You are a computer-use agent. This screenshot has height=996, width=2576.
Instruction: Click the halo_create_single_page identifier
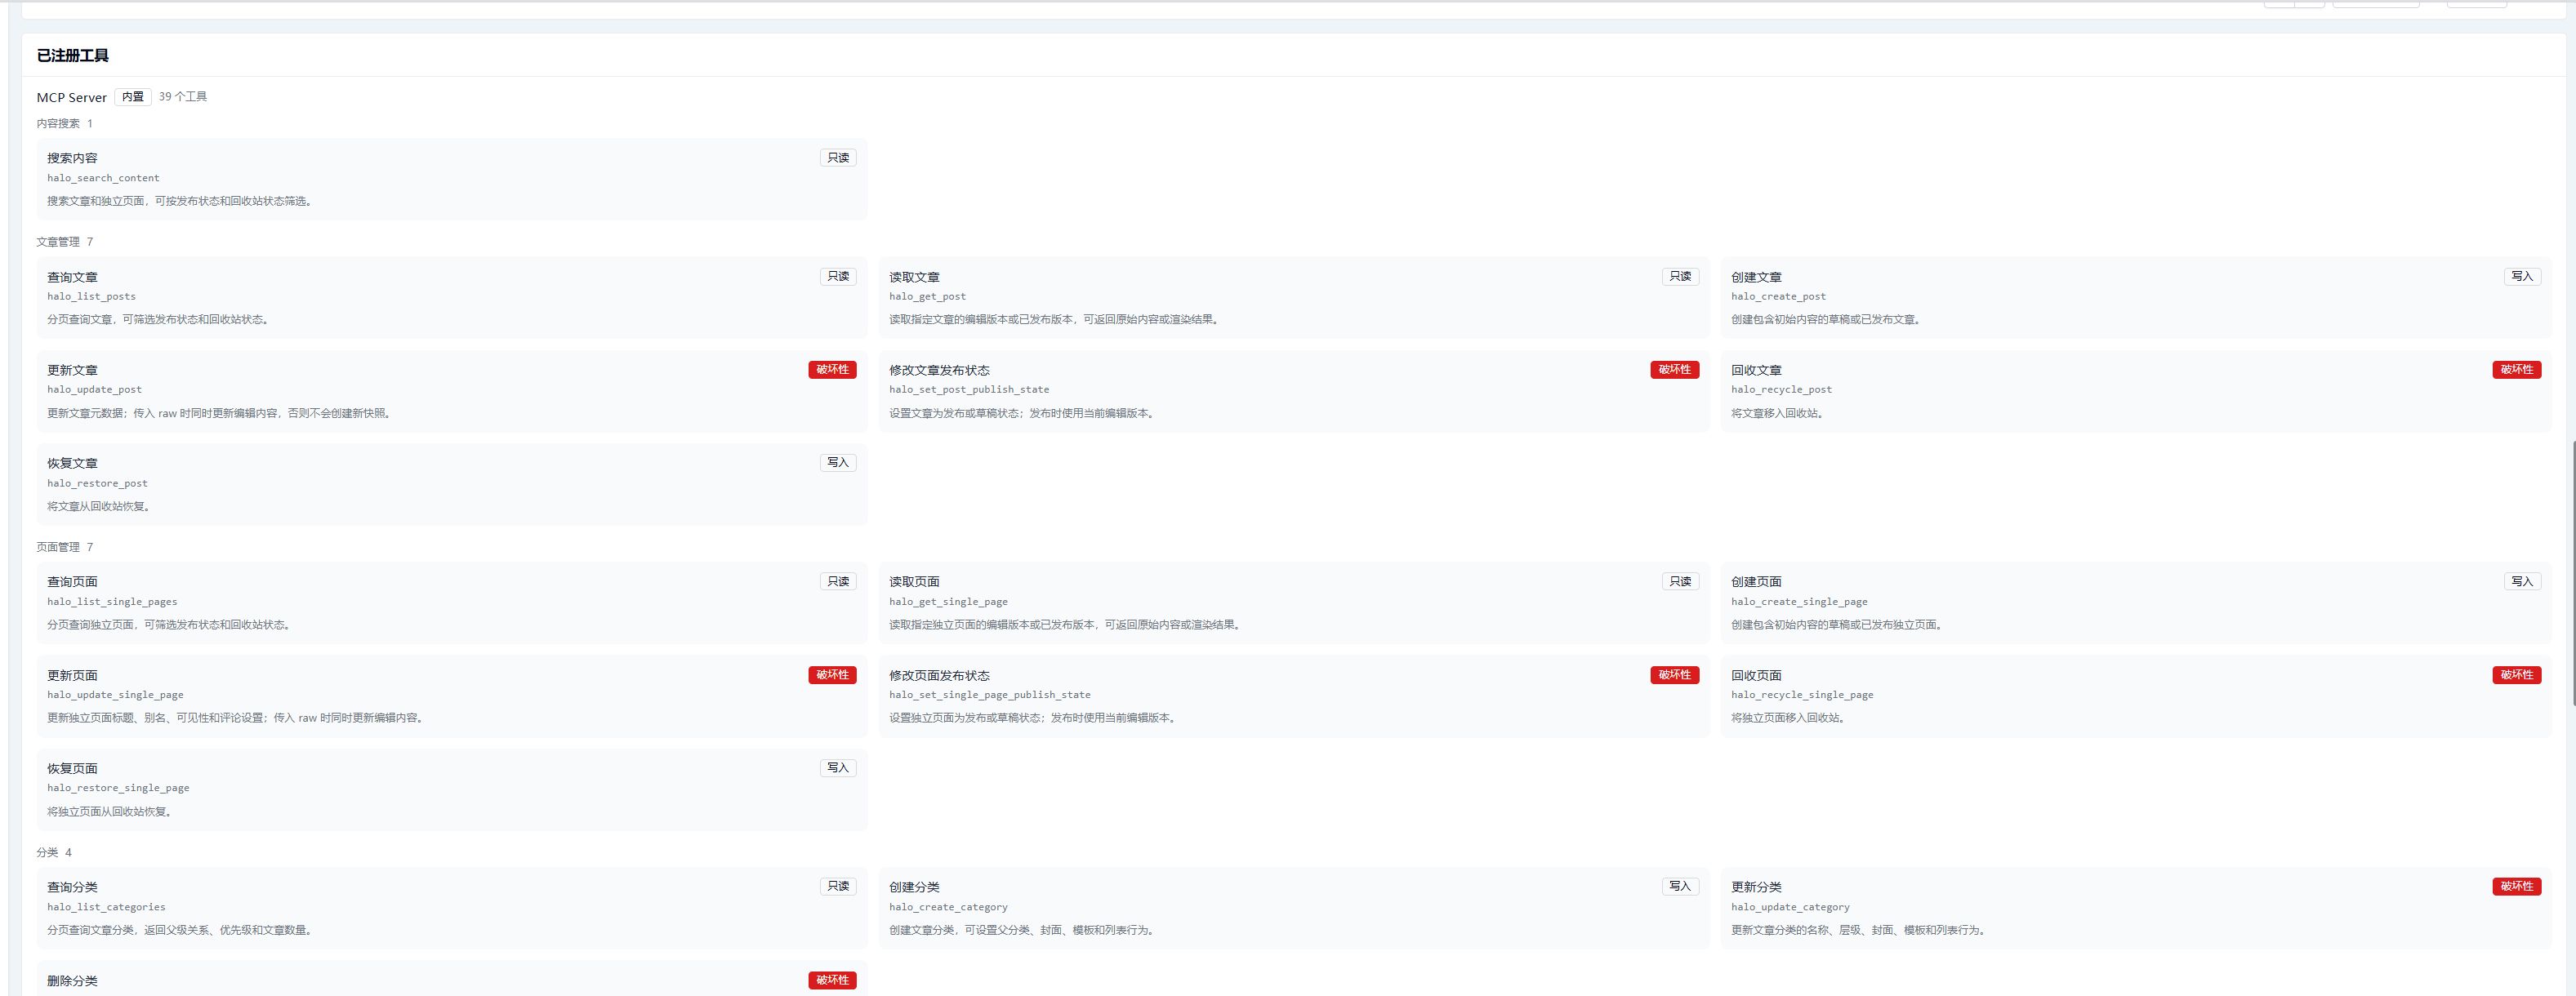pos(1799,602)
